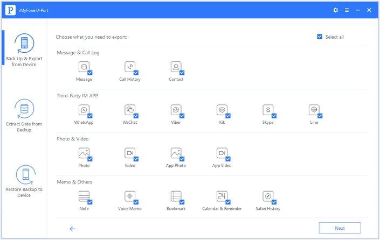Open settings via the gear icon

[336, 10]
